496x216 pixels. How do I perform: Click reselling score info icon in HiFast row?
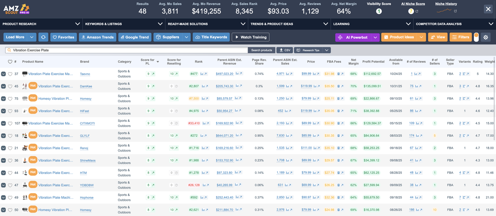(176, 111)
